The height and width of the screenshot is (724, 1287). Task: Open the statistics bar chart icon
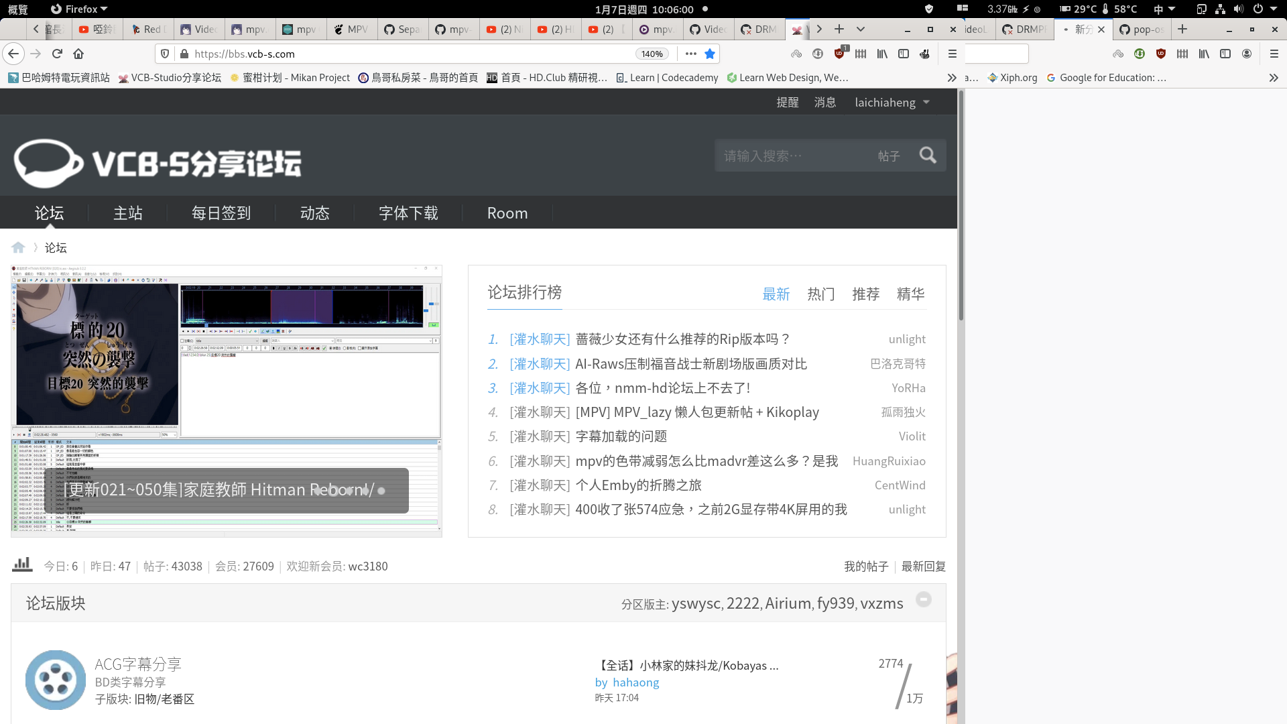(22, 564)
